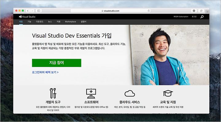Click the green 지금 참여 button
Viewport: 221px width, 122px height.
click(56, 63)
